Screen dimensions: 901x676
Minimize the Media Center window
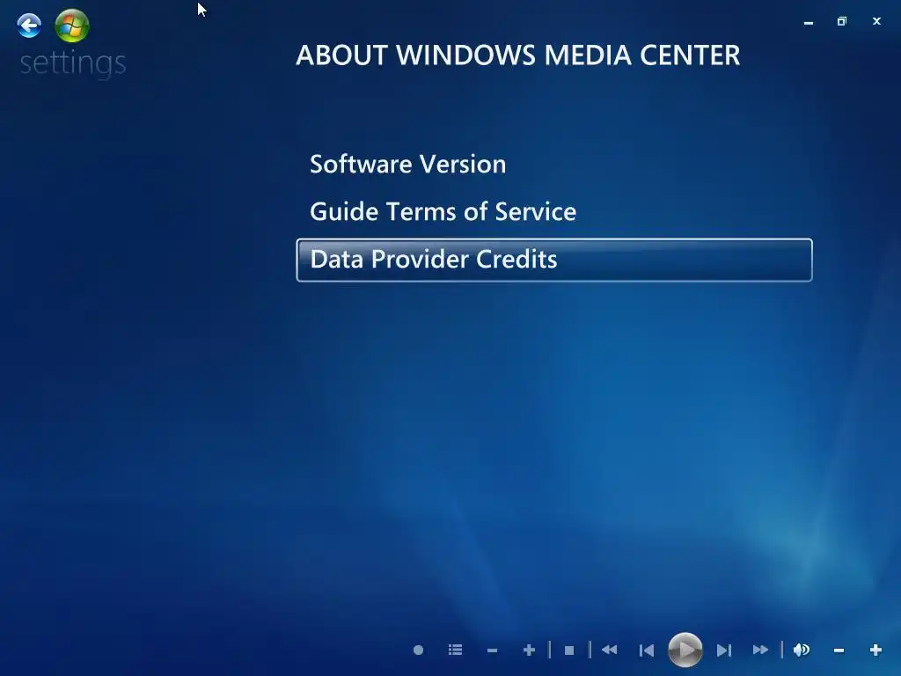click(809, 22)
